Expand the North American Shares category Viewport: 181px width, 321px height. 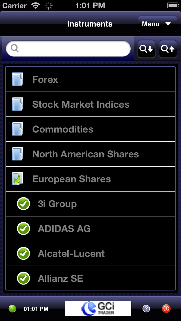(x=85, y=154)
